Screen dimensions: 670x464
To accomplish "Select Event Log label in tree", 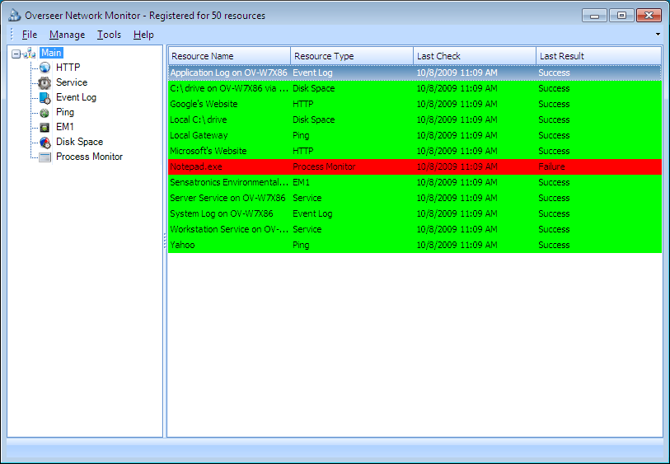I will (76, 97).
